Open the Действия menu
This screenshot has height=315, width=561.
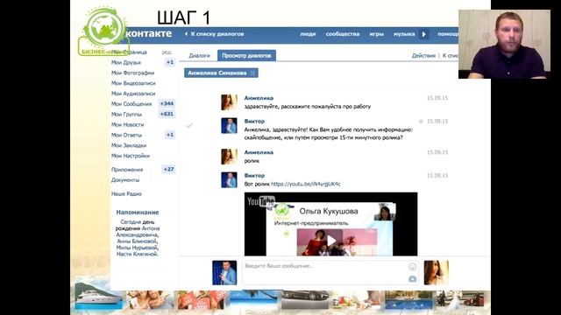(423, 56)
